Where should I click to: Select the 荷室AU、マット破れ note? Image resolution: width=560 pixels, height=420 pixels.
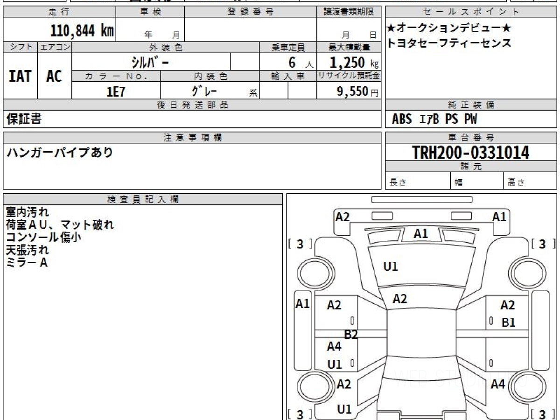click(x=60, y=224)
